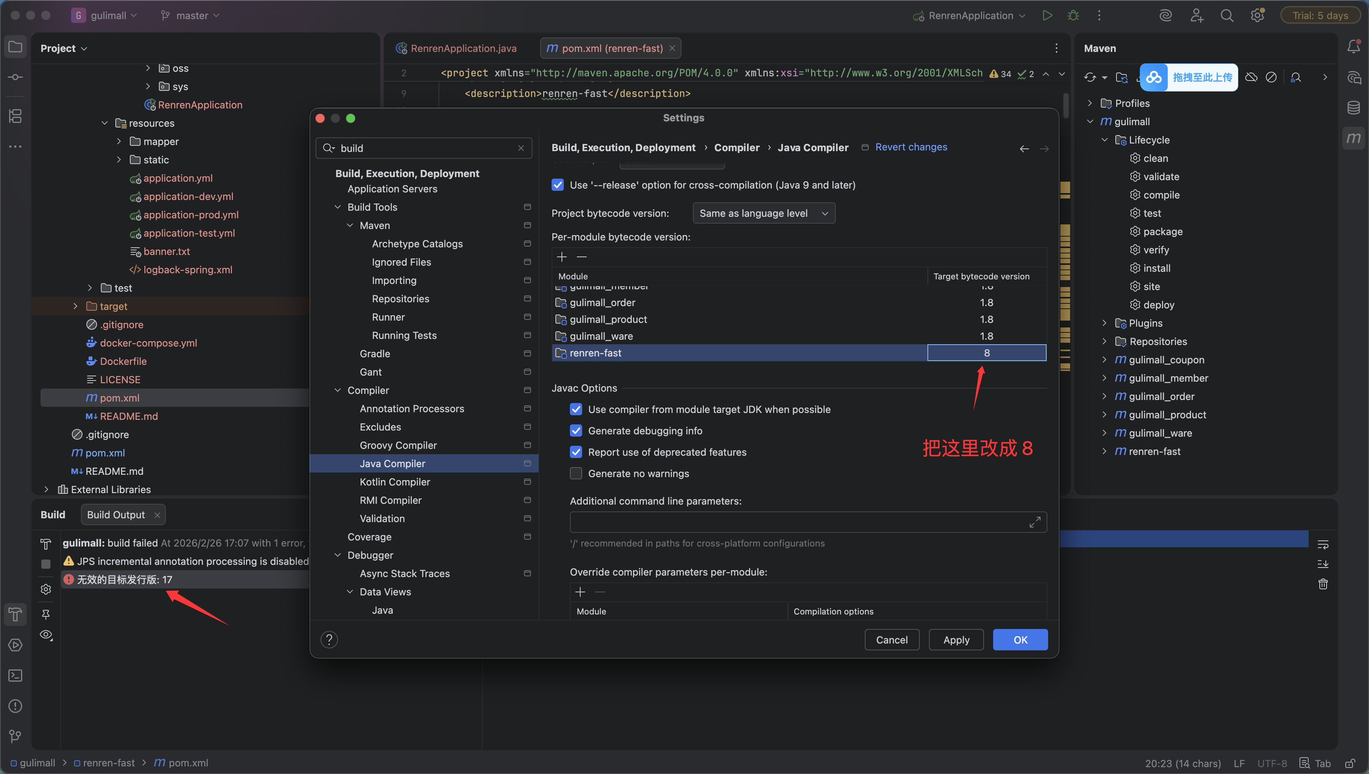Clear the settings search text
The height and width of the screenshot is (774, 1369).
[521, 148]
